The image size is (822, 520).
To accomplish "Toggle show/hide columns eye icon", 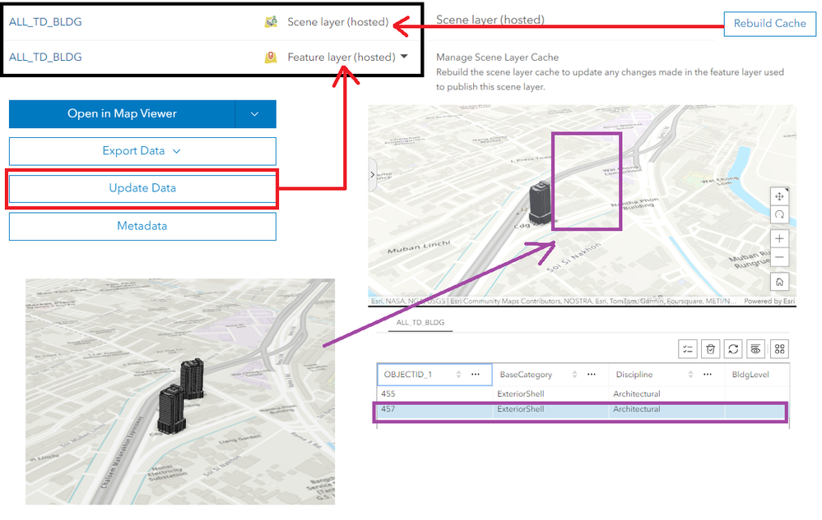I will [755, 349].
